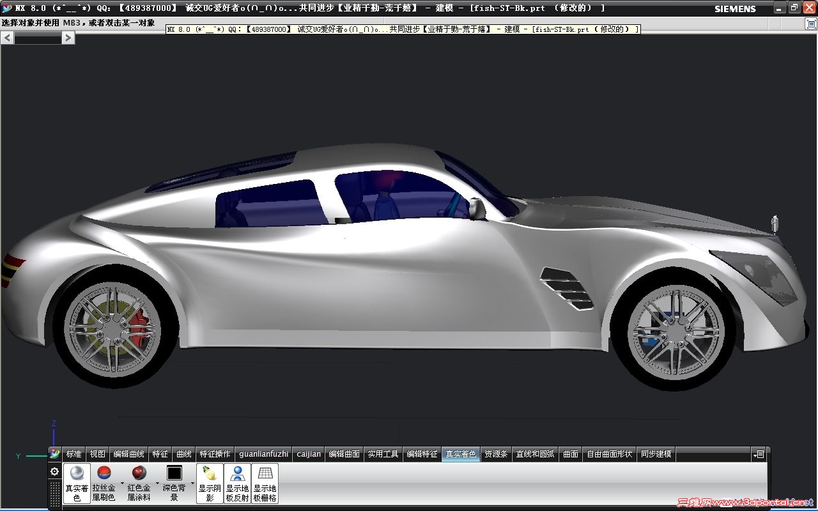818x511 pixels.
Task: Select the 特征 tab
Action: [x=160, y=454]
